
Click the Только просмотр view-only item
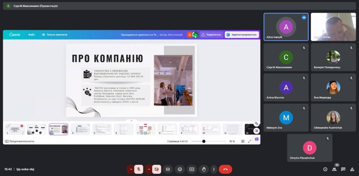(x=55, y=35)
